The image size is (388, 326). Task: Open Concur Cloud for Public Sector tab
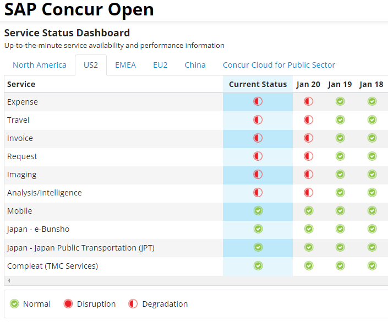(x=279, y=65)
